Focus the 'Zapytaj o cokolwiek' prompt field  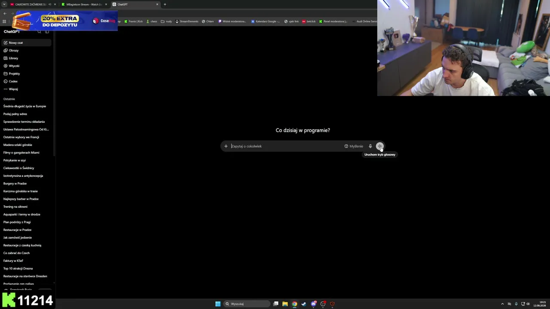[x=286, y=146]
